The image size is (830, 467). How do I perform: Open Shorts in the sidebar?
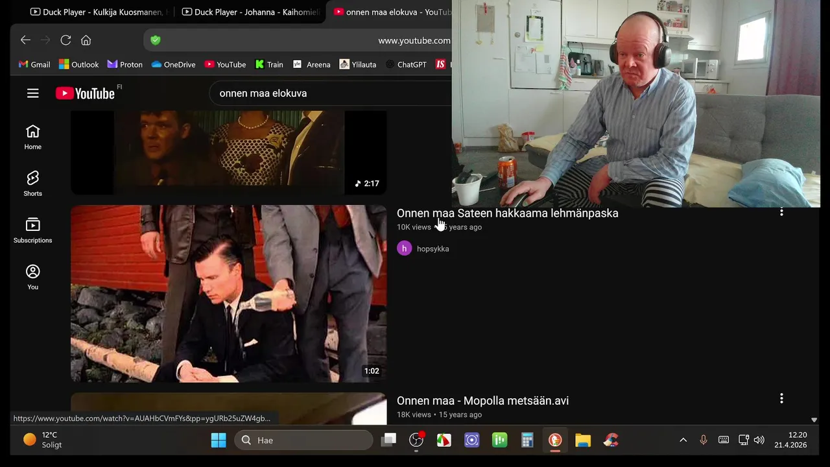32,184
